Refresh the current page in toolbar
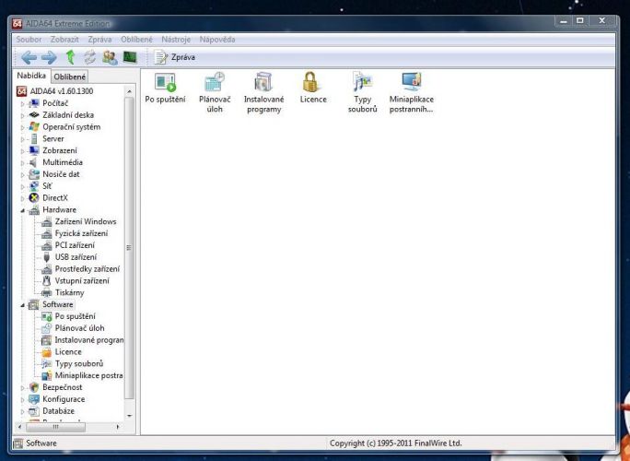Screen dimensions: 630x461 pyautogui.click(x=89, y=57)
